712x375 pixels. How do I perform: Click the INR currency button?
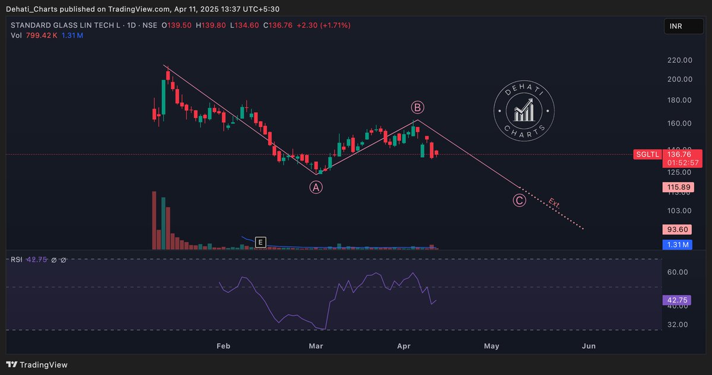[x=685, y=27]
